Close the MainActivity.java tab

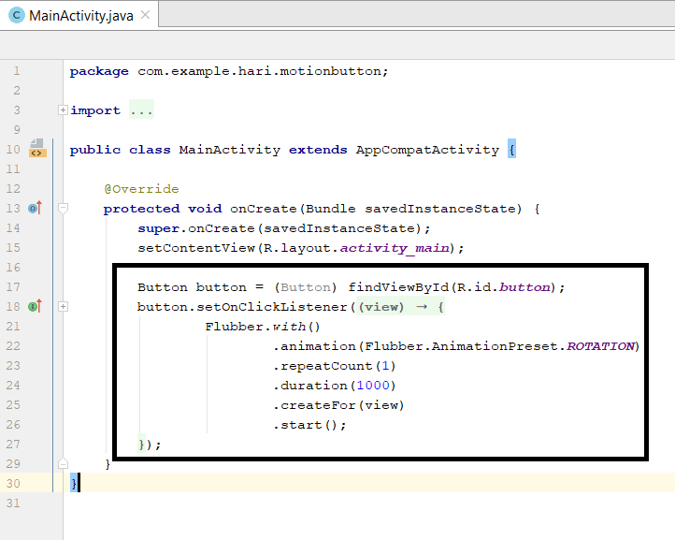point(146,15)
